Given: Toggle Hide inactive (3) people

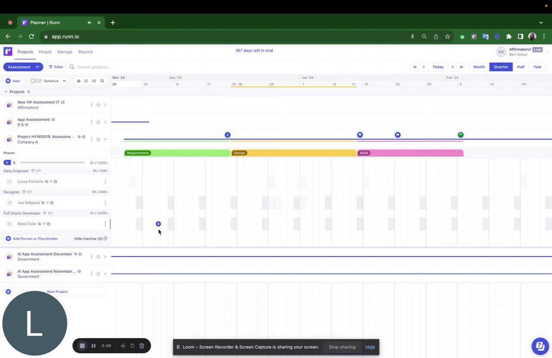Looking at the screenshot, I should pyautogui.click(x=88, y=239).
